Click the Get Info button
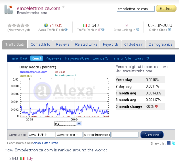This screenshot has width=179, height=161. click(x=166, y=9)
